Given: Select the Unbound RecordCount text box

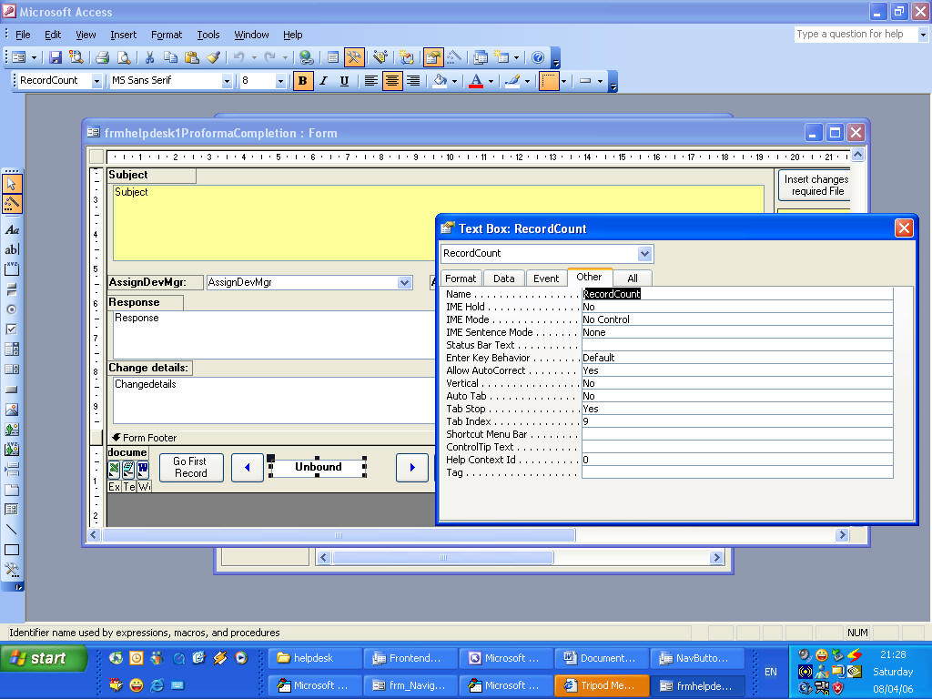Looking at the screenshot, I should click(318, 467).
